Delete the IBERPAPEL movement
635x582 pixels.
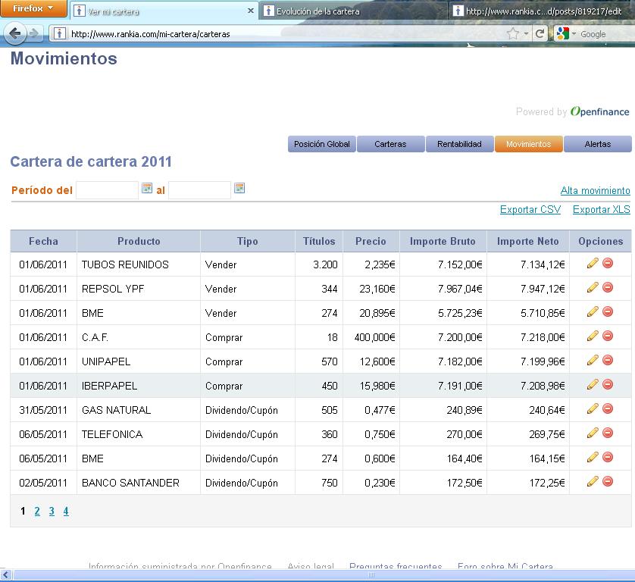(x=608, y=385)
